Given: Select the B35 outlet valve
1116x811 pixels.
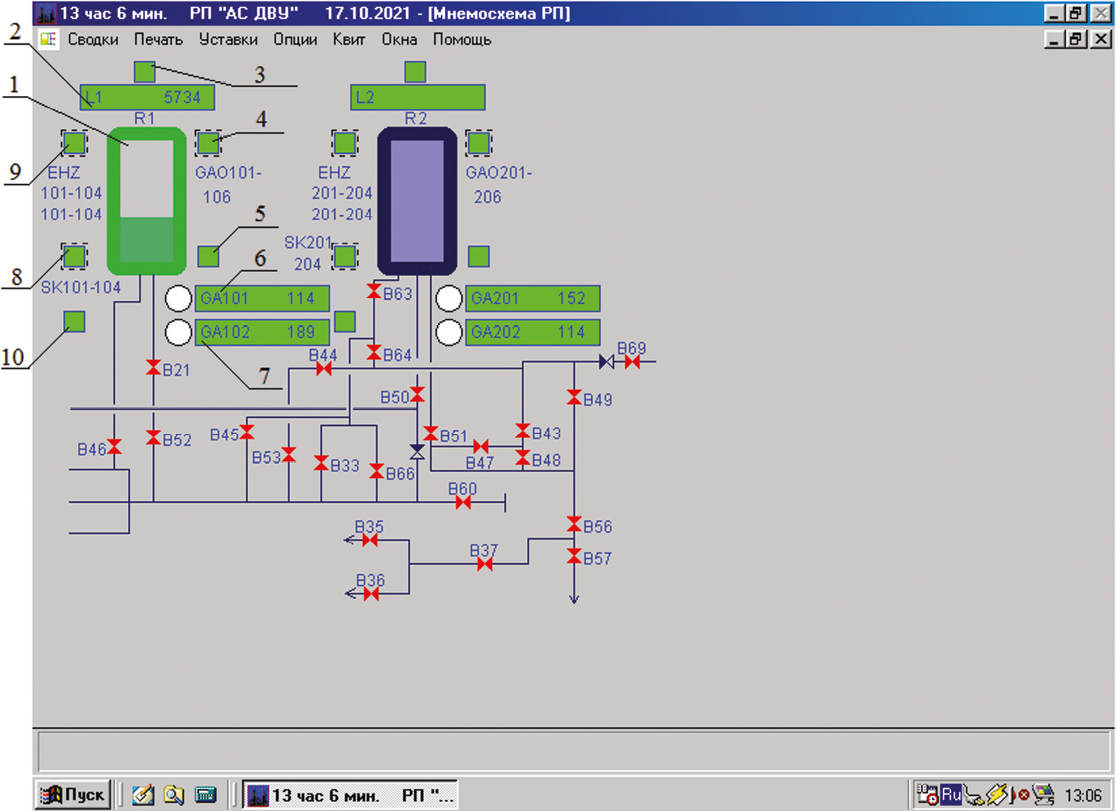Looking at the screenshot, I should pyautogui.click(x=370, y=540).
